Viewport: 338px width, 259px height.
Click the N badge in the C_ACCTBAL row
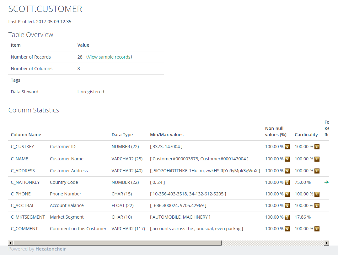(x=287, y=206)
